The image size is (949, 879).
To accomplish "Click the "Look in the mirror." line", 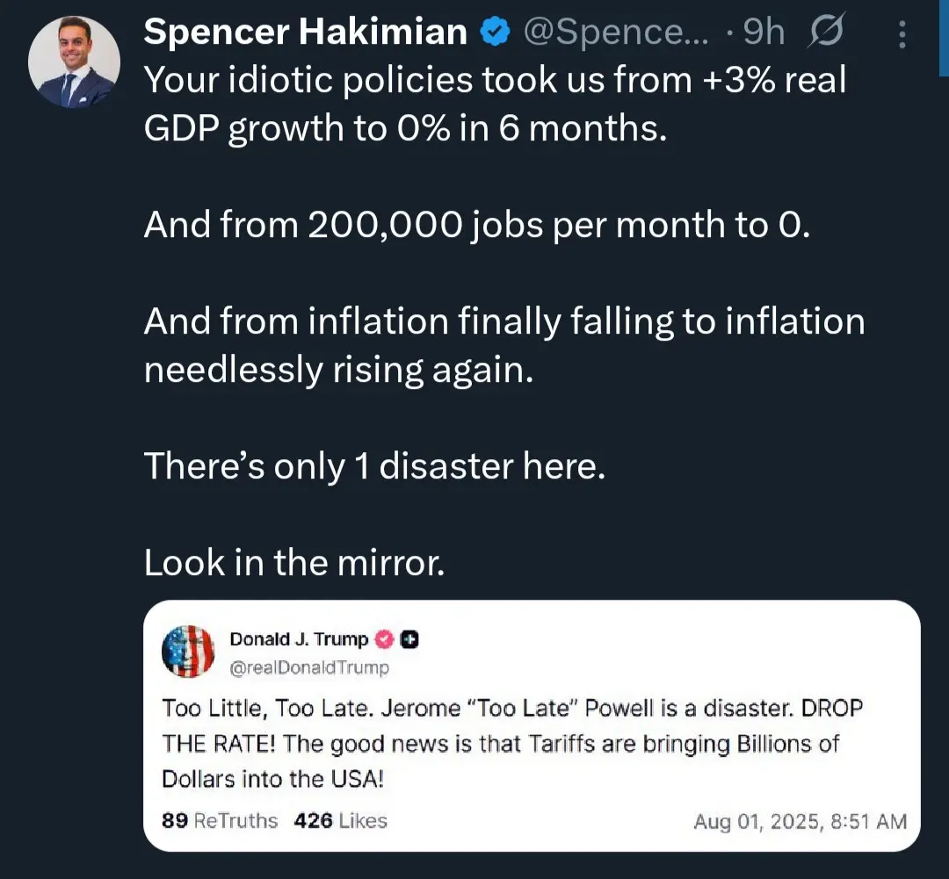I will tap(294, 563).
